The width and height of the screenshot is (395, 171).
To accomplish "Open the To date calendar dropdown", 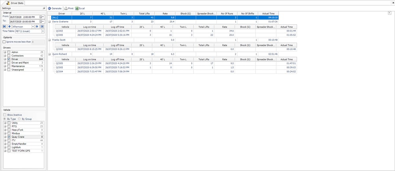I will pos(41,22).
